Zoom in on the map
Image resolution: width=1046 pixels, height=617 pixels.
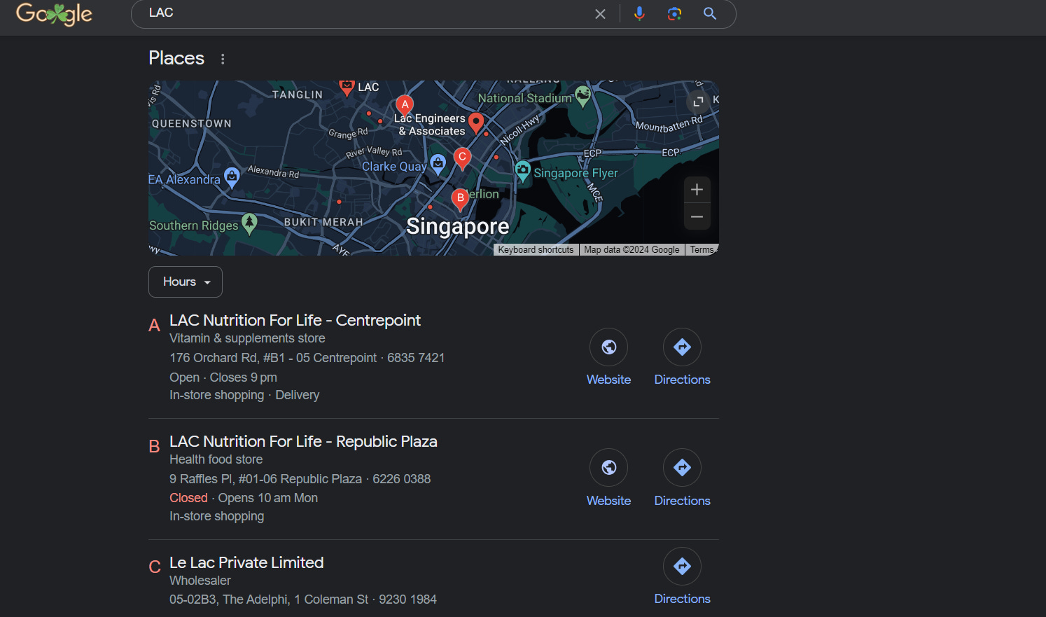tap(697, 190)
